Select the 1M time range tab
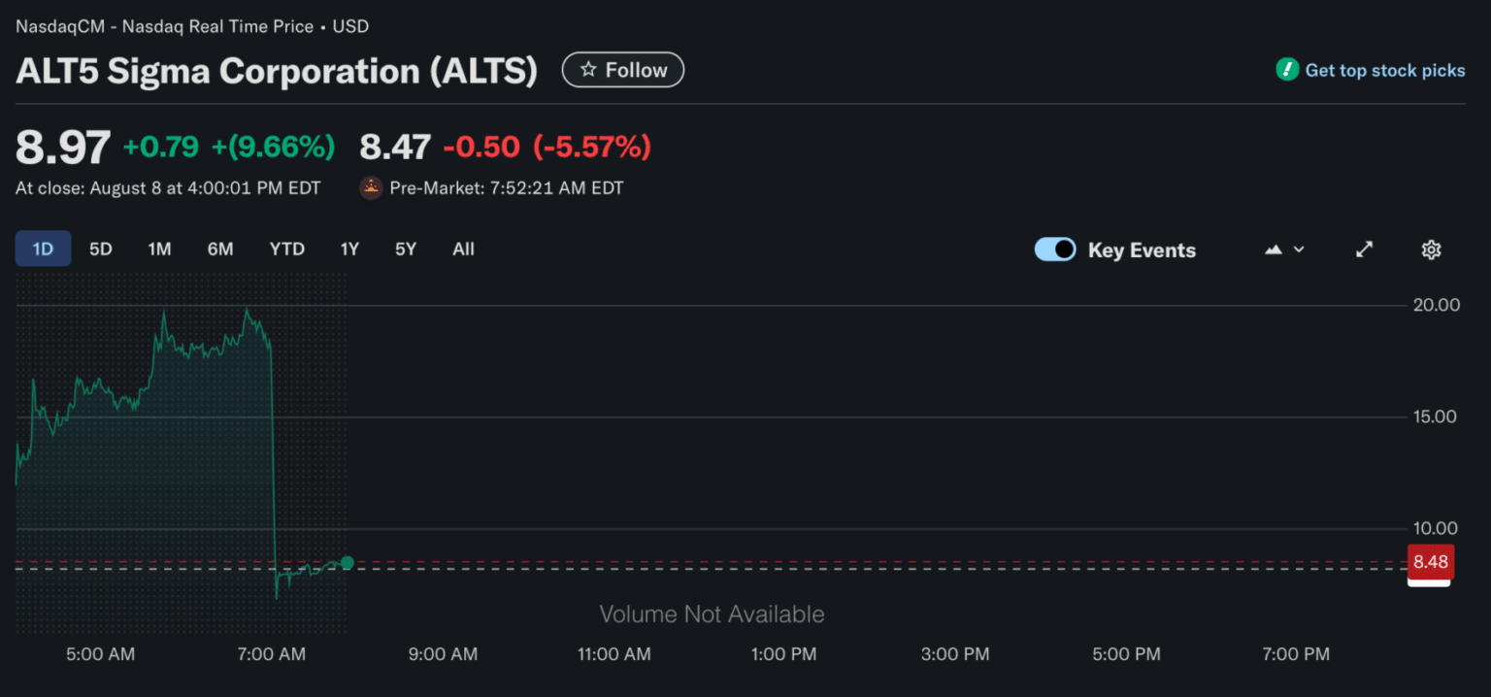The image size is (1491, 697). click(159, 249)
